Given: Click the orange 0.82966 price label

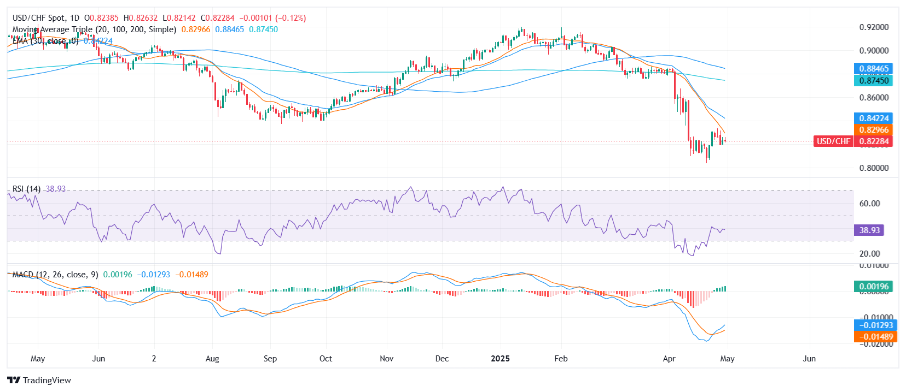Looking at the screenshot, I should click(873, 130).
